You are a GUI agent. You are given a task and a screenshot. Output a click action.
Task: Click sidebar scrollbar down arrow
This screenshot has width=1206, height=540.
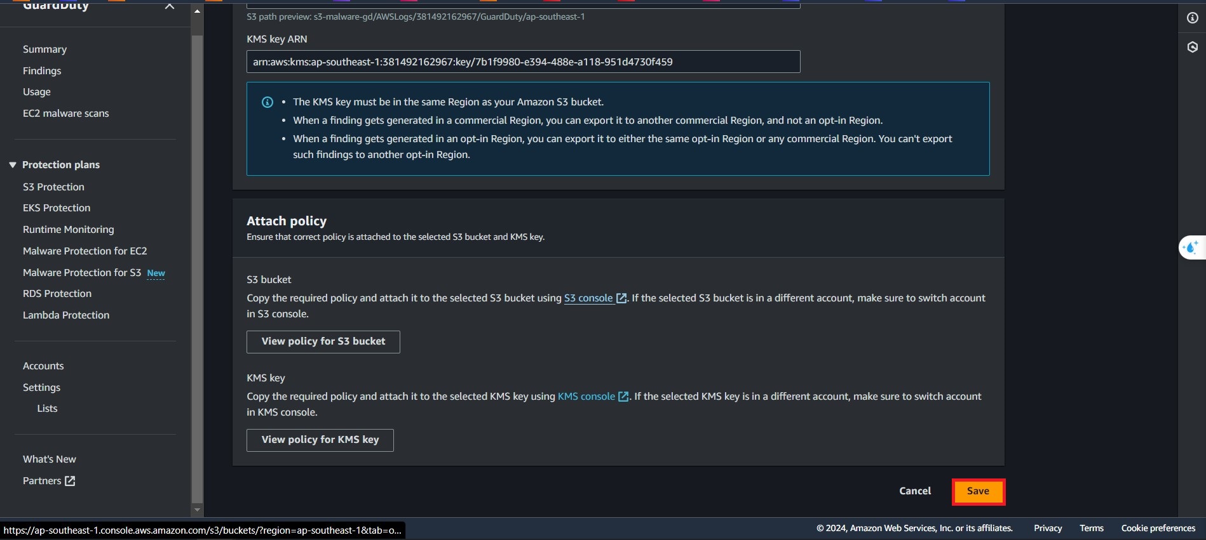tap(197, 510)
